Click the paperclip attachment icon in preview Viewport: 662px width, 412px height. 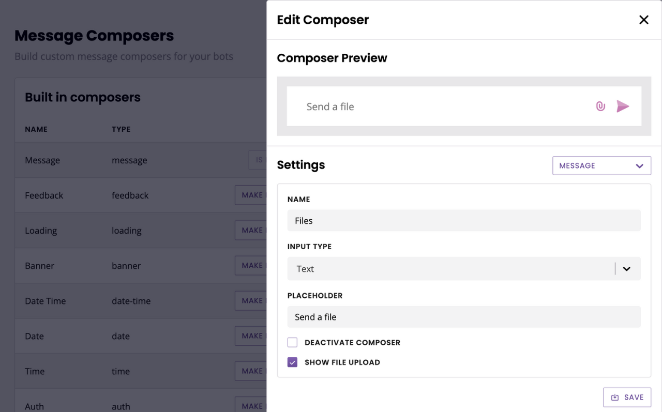point(600,106)
